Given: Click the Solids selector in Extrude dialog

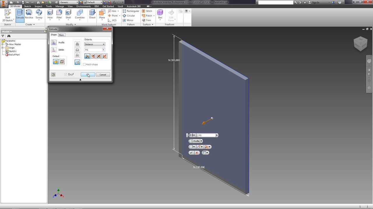Looking at the screenshot, I should click(54, 50).
